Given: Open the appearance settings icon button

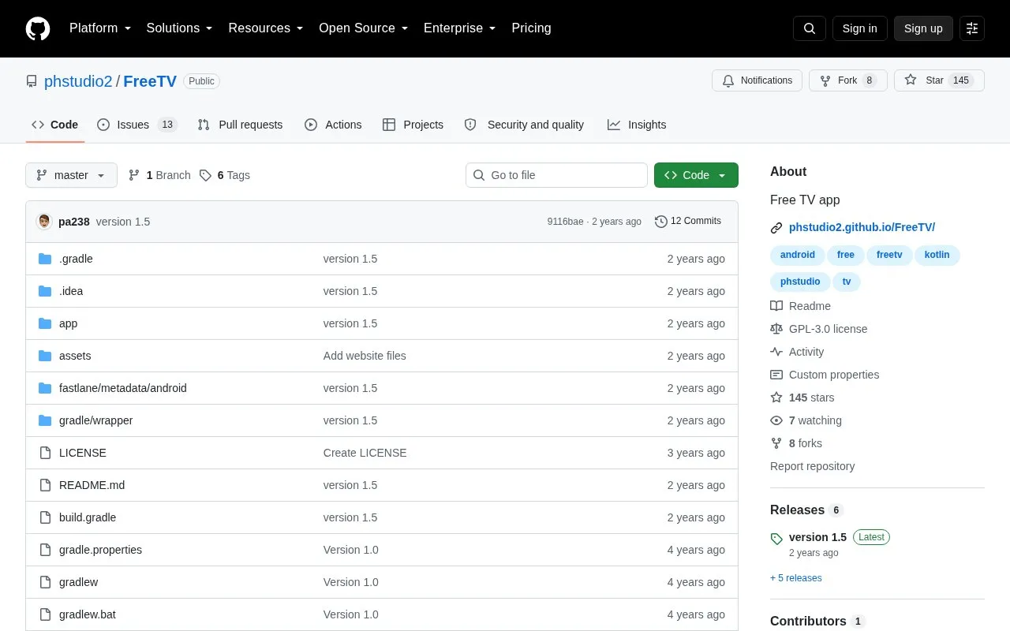Looking at the screenshot, I should pyautogui.click(x=972, y=28).
